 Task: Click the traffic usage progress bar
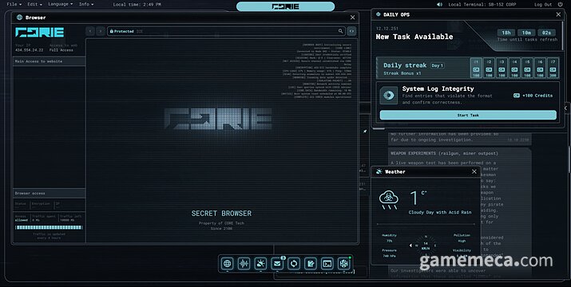[49, 227]
